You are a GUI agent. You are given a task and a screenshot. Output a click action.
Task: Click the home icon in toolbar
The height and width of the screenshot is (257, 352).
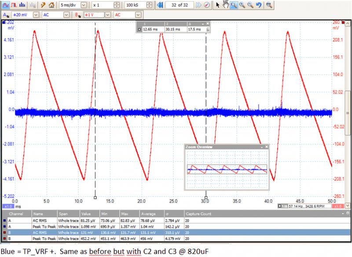51,5
